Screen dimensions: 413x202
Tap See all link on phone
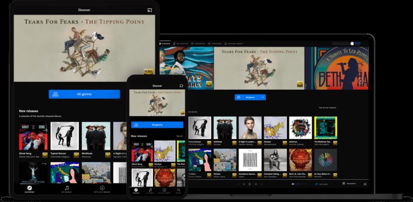[180, 136]
